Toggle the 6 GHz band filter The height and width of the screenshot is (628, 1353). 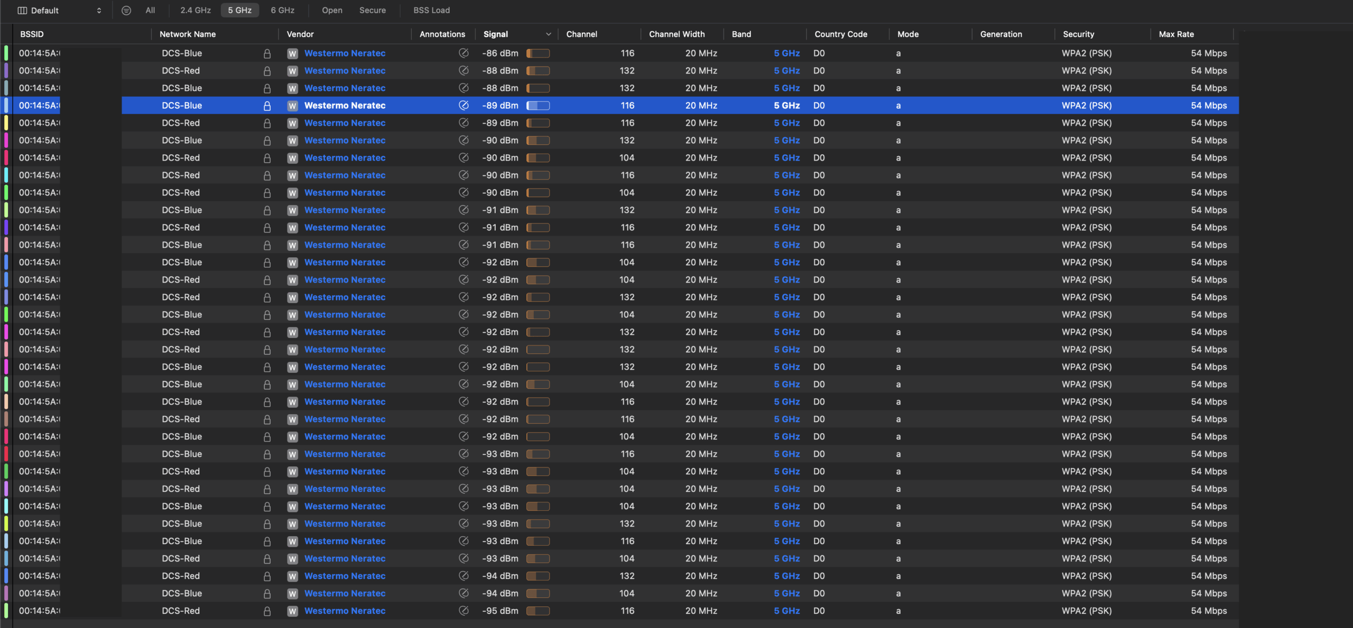point(282,11)
